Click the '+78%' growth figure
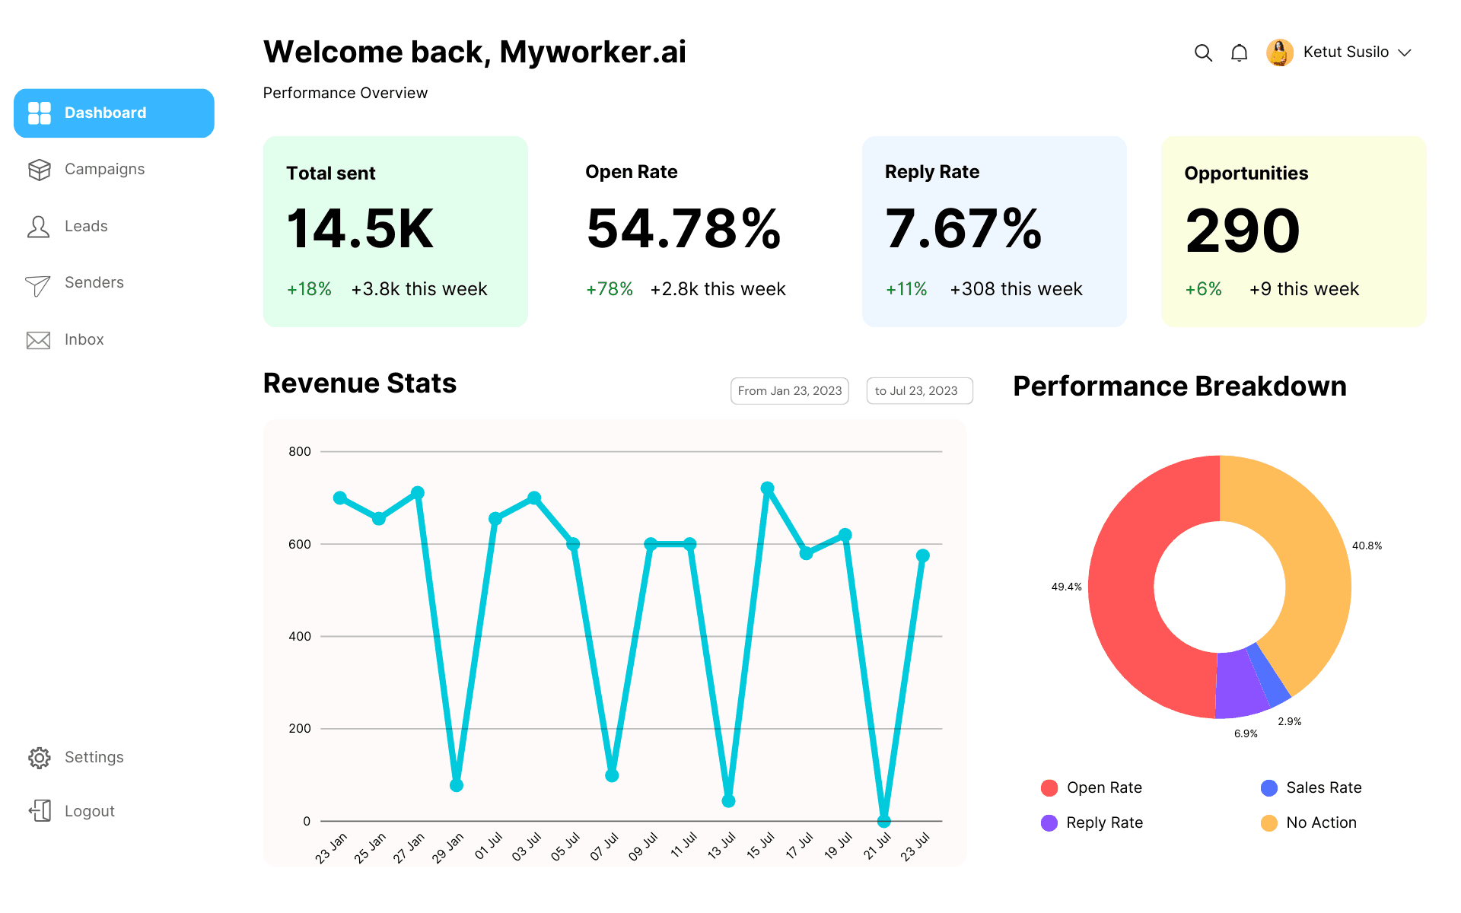The height and width of the screenshot is (913, 1461). (610, 289)
